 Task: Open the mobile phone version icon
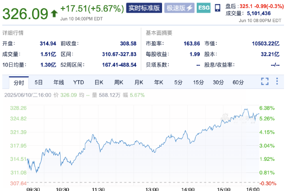(217, 8)
